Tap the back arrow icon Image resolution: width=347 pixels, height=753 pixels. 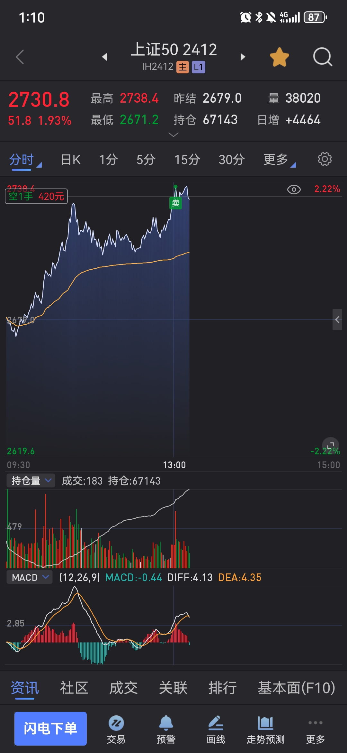click(x=20, y=57)
